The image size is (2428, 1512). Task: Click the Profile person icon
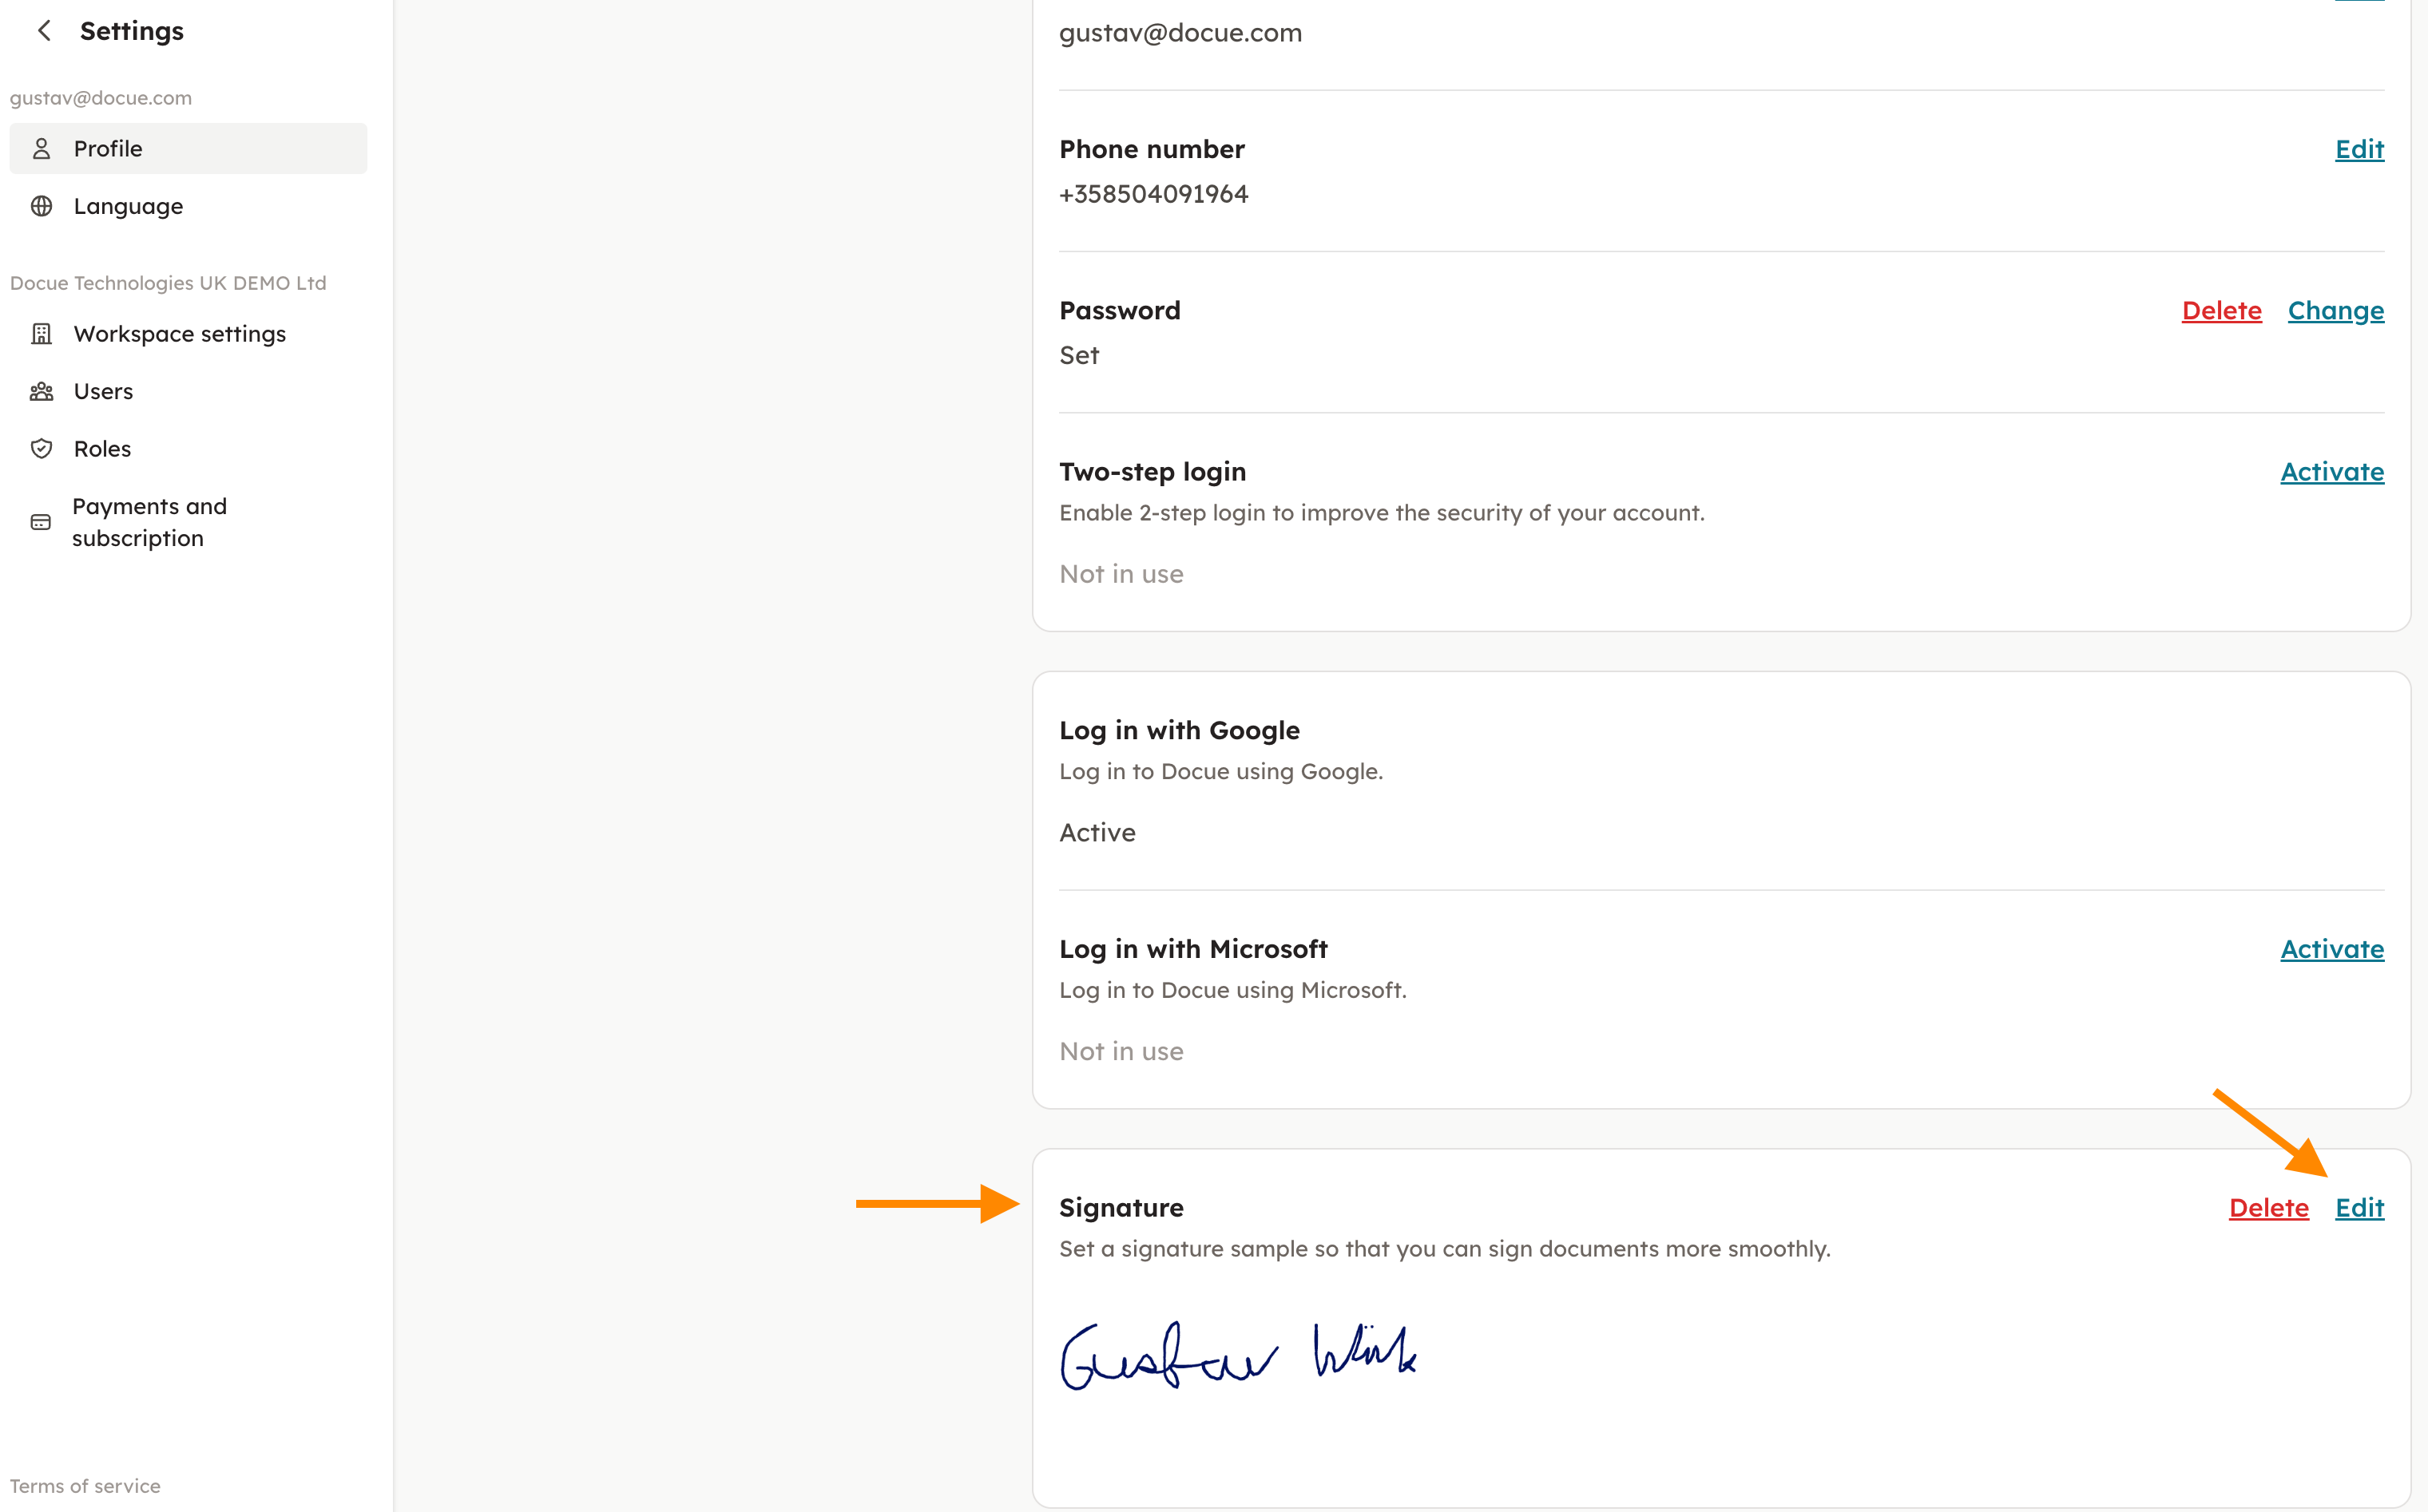pos(41,149)
